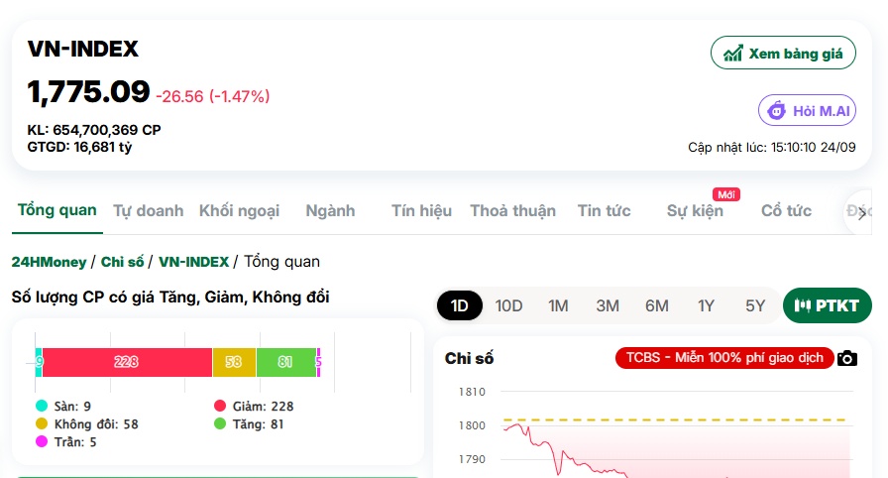Select the 3M chart range
Image resolution: width=888 pixels, height=478 pixels.
[608, 305]
